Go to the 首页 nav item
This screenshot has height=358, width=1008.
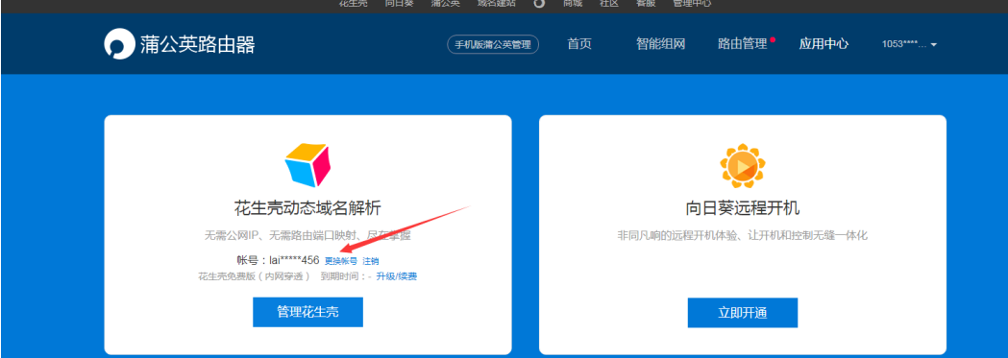[x=579, y=44]
